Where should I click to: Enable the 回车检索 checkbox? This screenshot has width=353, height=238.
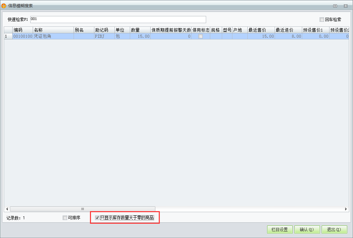tap(322, 19)
